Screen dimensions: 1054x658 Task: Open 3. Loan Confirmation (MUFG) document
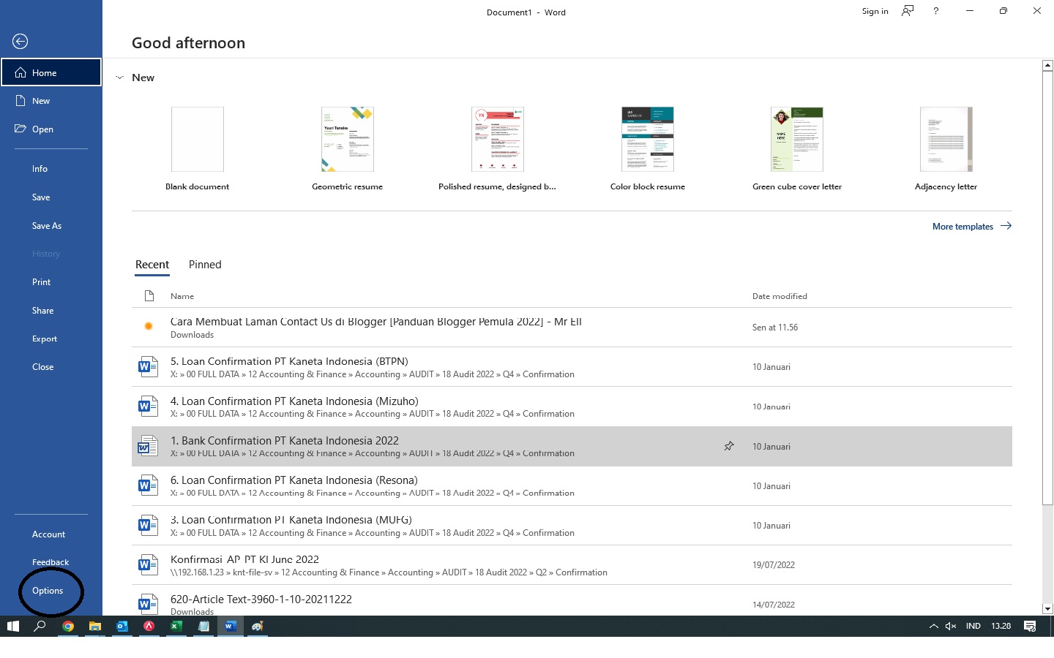tap(572, 526)
